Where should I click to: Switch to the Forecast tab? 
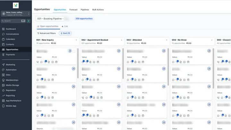pyautogui.click(x=73, y=10)
